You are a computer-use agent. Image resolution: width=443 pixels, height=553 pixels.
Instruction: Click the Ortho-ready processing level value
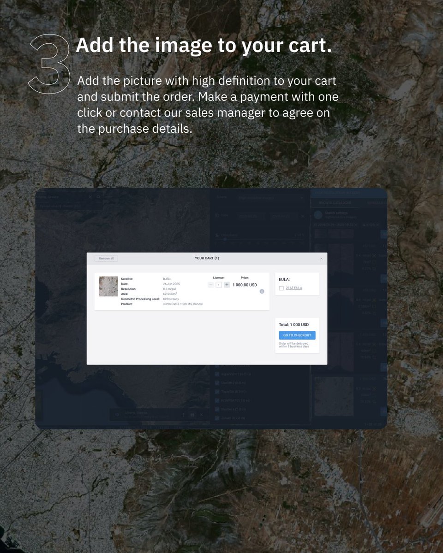tap(171, 299)
